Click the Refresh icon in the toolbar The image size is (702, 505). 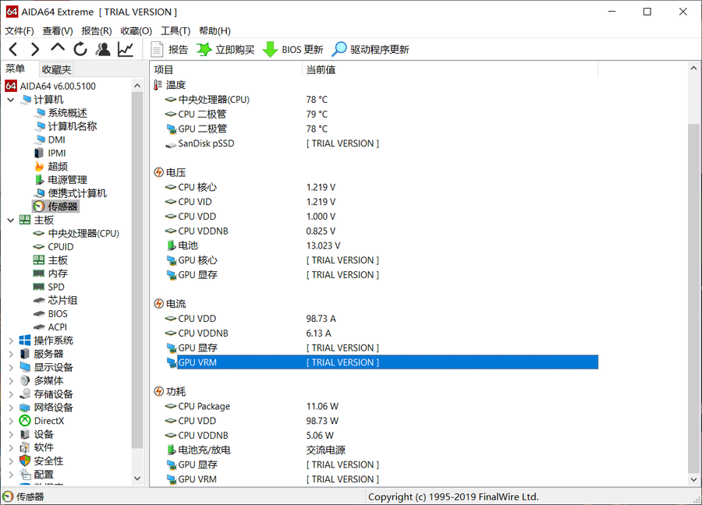pos(80,50)
